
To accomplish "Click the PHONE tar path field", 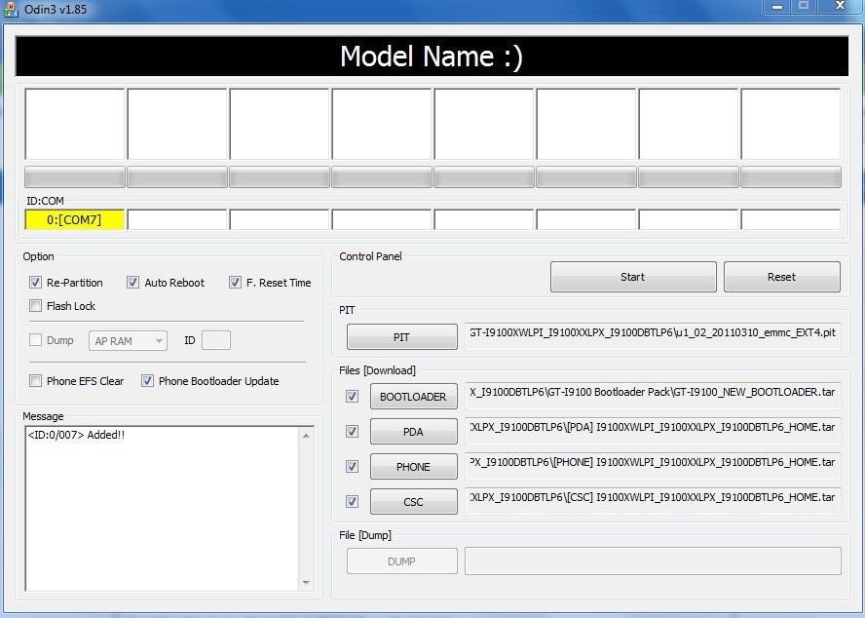I will pyautogui.click(x=654, y=466).
